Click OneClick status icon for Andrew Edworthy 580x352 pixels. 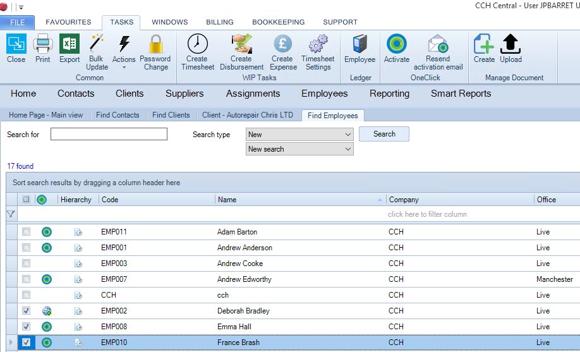pos(47,279)
